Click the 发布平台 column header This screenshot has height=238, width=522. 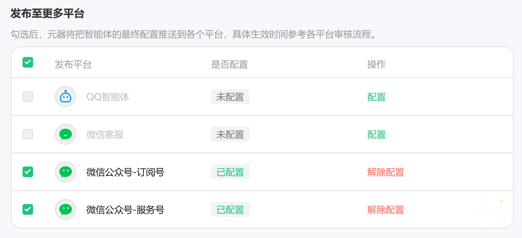click(x=73, y=64)
